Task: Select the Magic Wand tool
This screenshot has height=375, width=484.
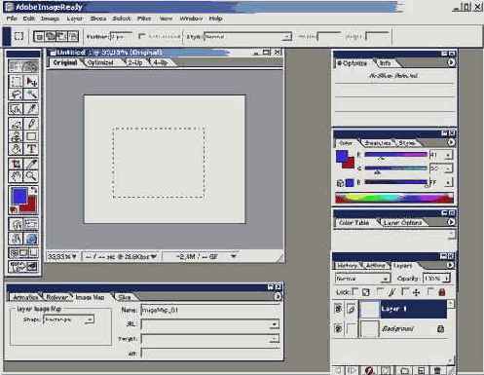Action: tap(31, 94)
